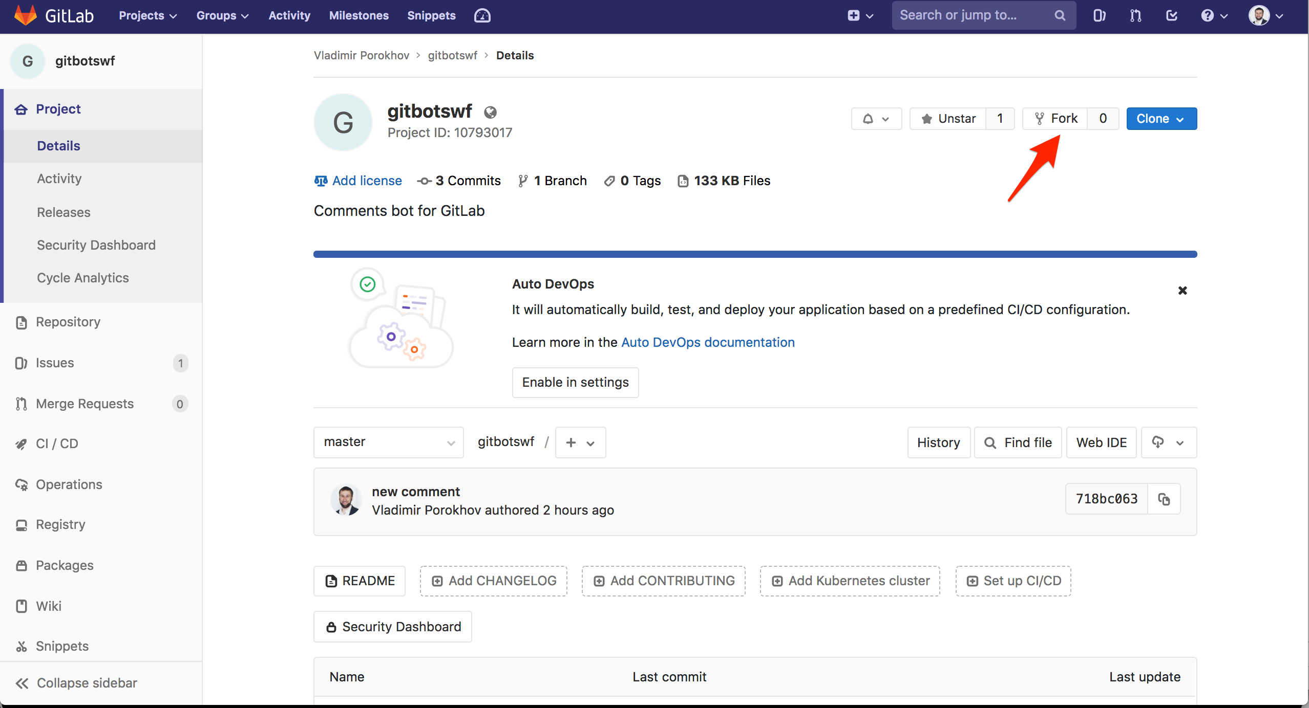
Task: Toggle the Auto DevOps dismiss button
Action: 1184,291
